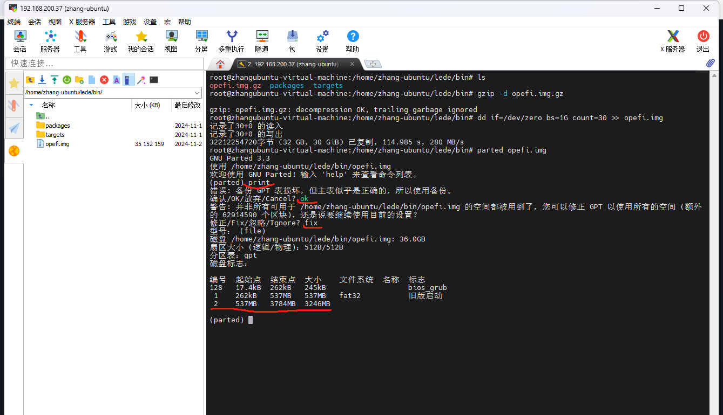The height and width of the screenshot is (415, 723).
Task: Click the rename 'A' icon in SFTP toolbar
Action: [116, 80]
